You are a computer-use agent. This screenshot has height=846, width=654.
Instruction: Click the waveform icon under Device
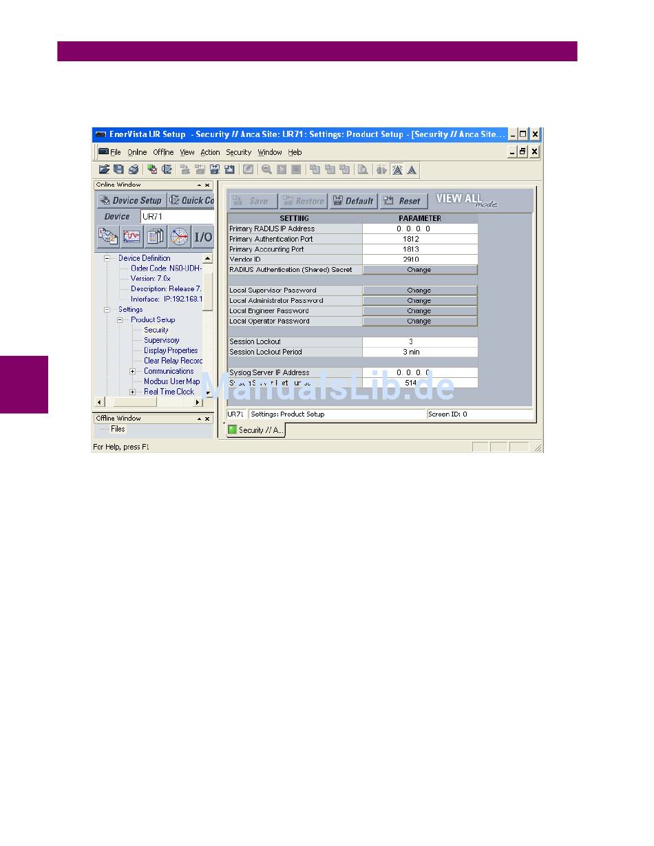click(132, 237)
